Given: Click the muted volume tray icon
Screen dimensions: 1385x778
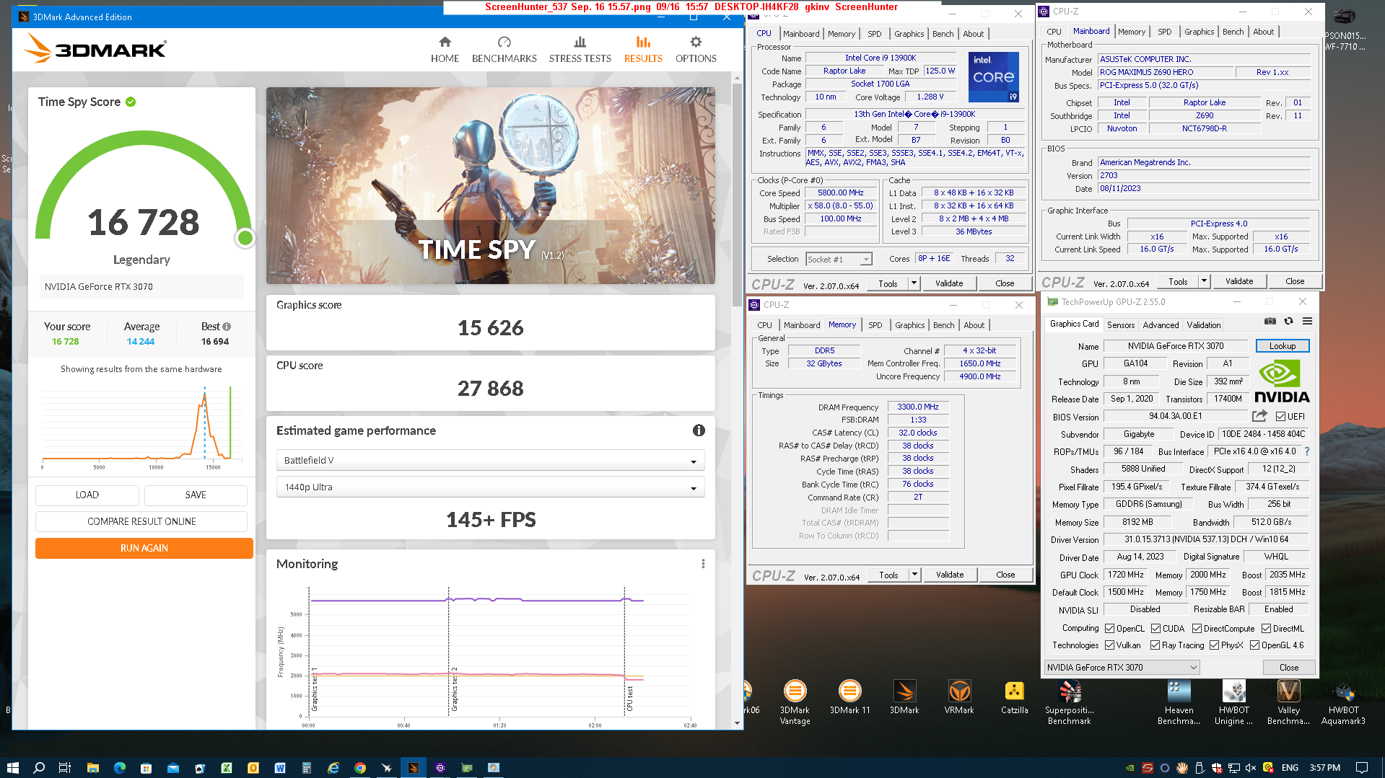Looking at the screenshot, I should (1251, 767).
